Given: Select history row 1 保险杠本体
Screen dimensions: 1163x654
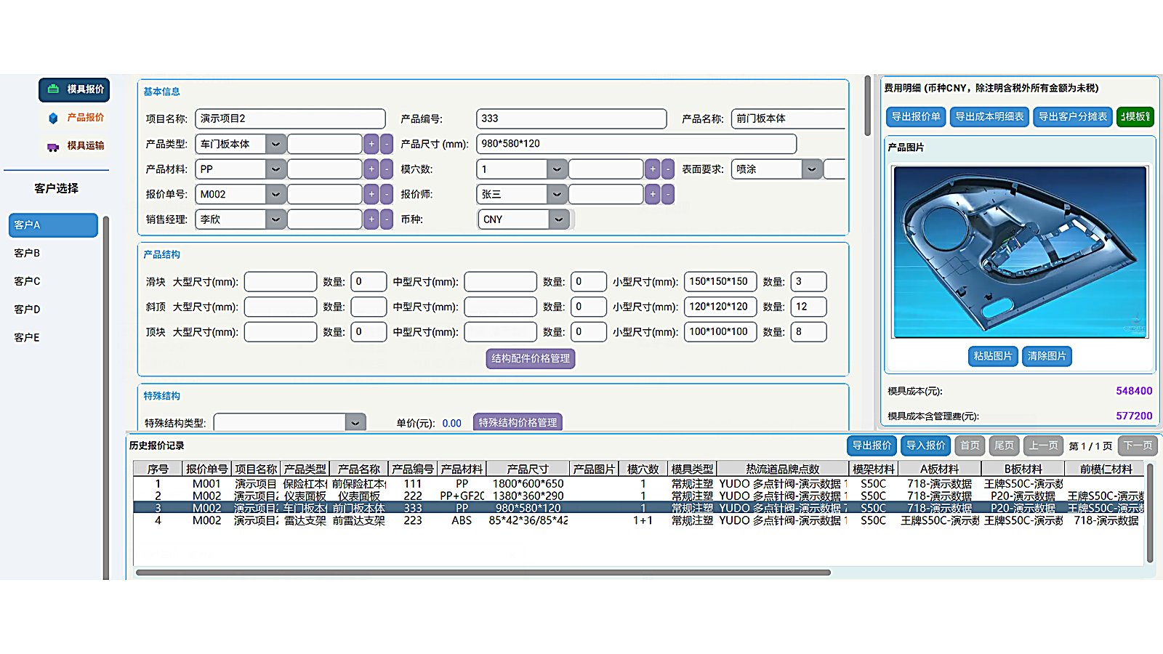Looking at the screenshot, I should click(638, 483).
